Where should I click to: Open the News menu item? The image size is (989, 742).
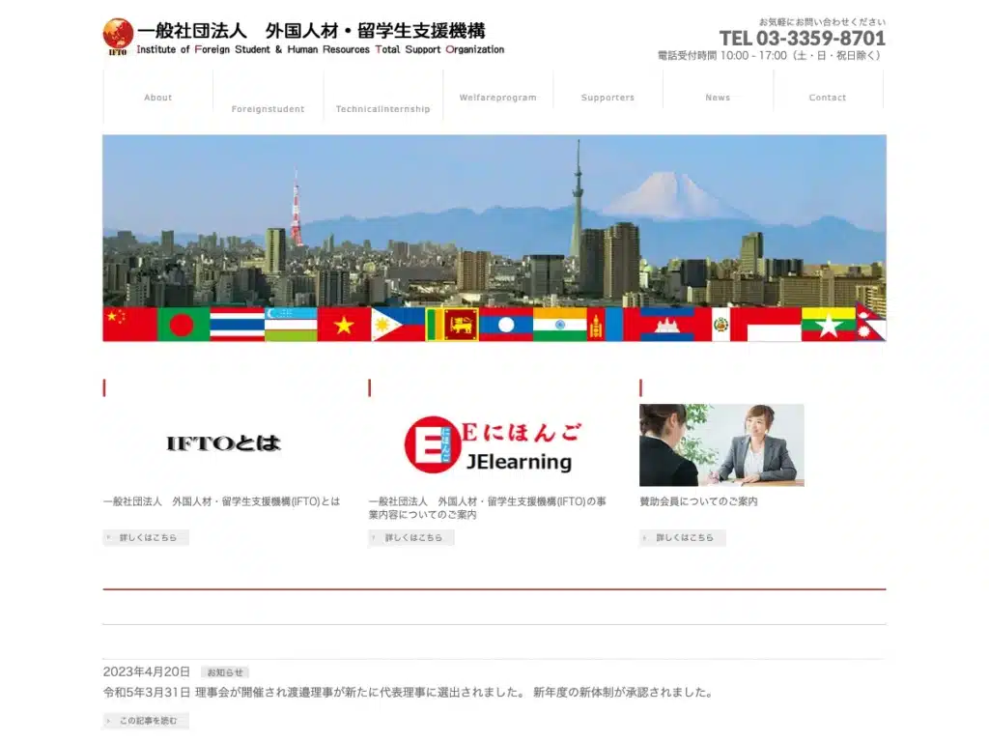[718, 98]
